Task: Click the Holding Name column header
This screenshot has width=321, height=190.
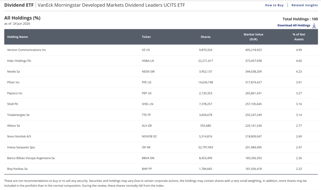Action: [17, 37]
